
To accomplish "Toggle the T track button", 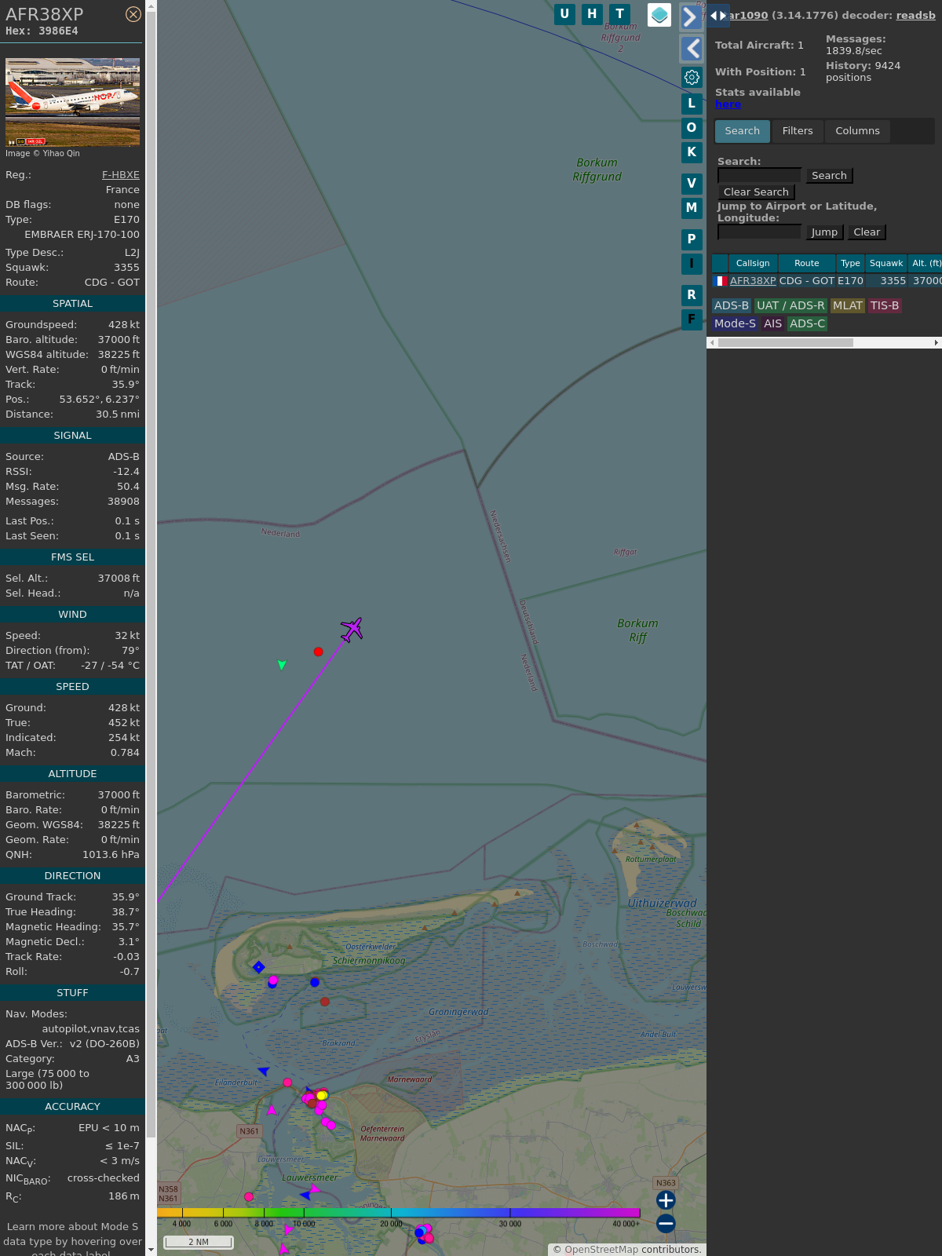I will coord(619,14).
